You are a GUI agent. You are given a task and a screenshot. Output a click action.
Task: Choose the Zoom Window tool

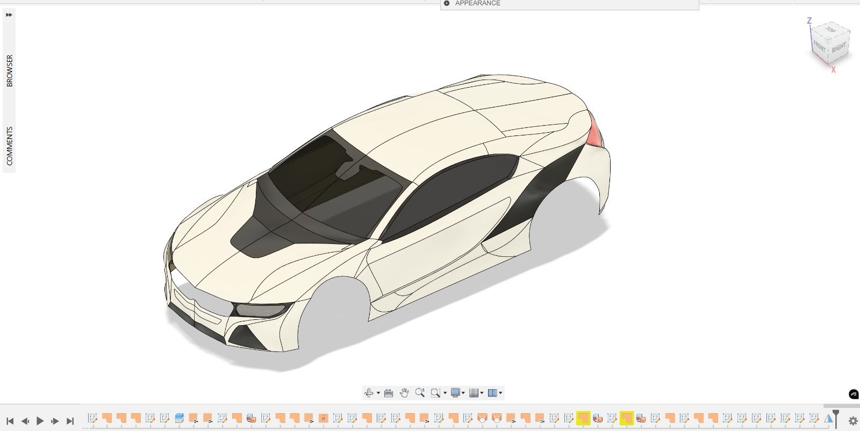point(435,393)
